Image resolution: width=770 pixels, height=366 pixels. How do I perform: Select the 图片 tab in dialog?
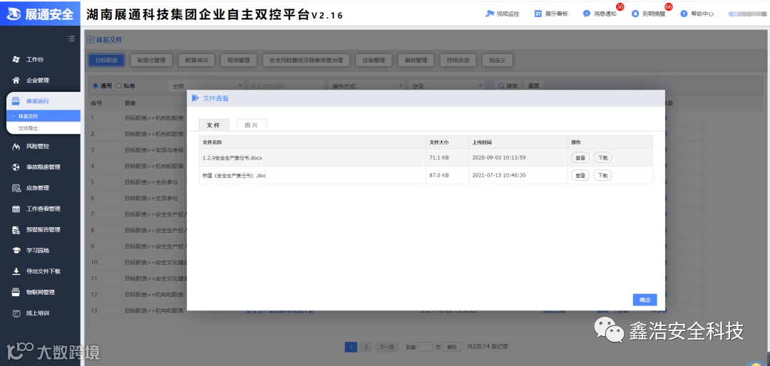tap(252, 125)
